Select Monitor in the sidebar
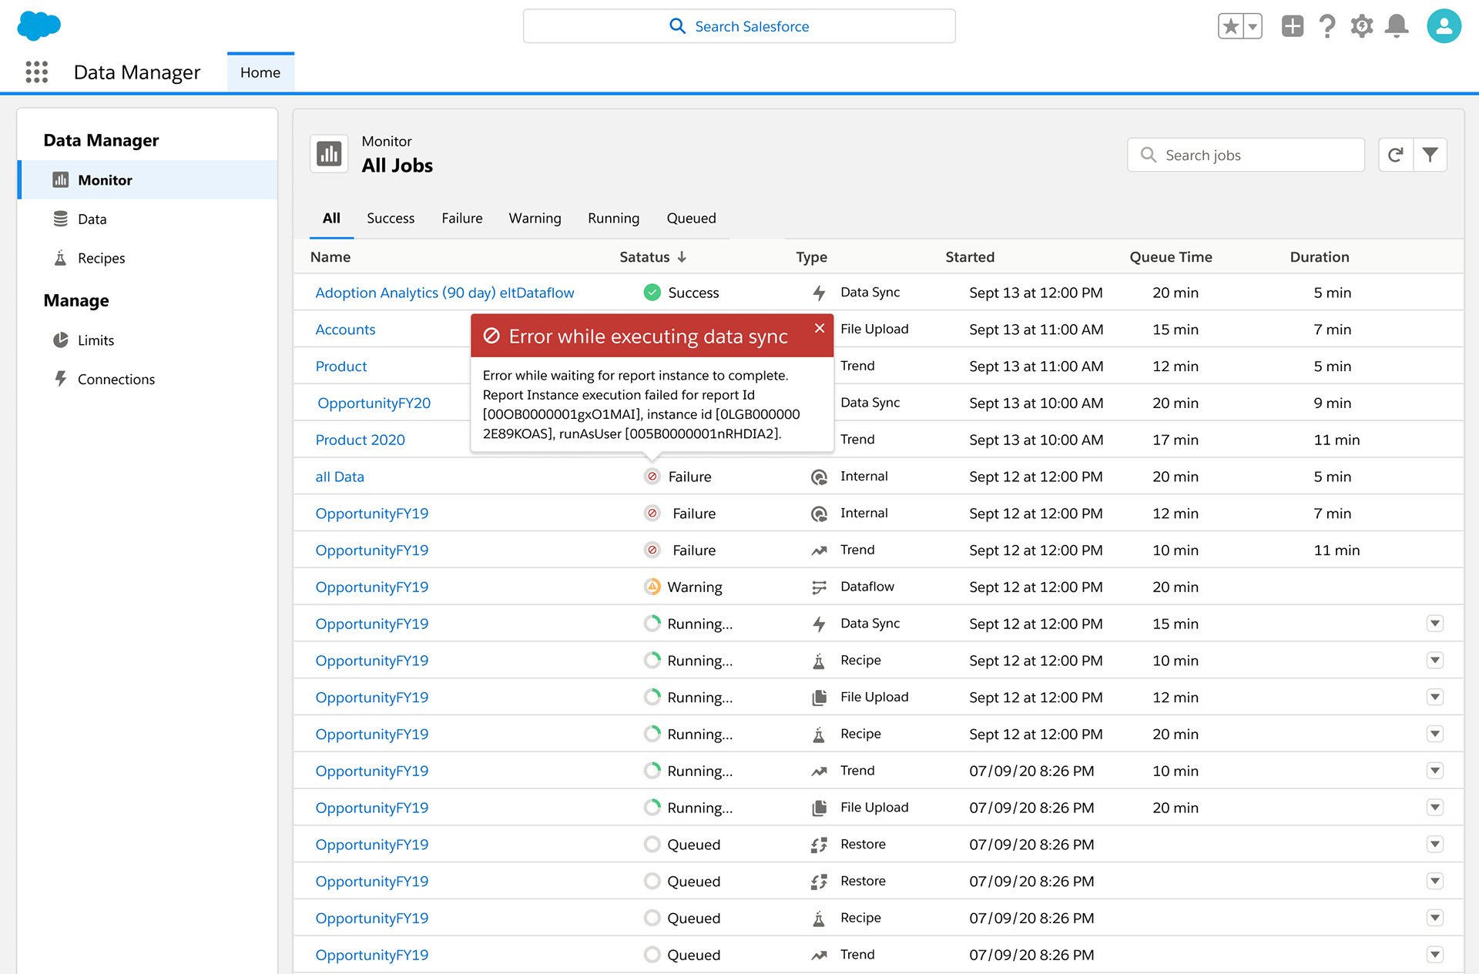 [x=147, y=179]
